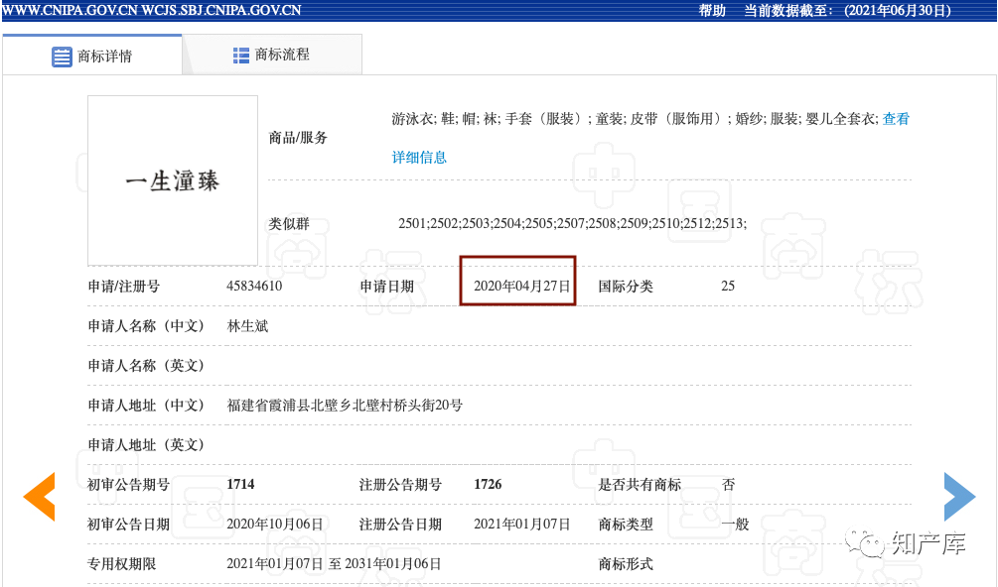Open the 帮助 help link
The image size is (998, 587).
[x=712, y=11]
